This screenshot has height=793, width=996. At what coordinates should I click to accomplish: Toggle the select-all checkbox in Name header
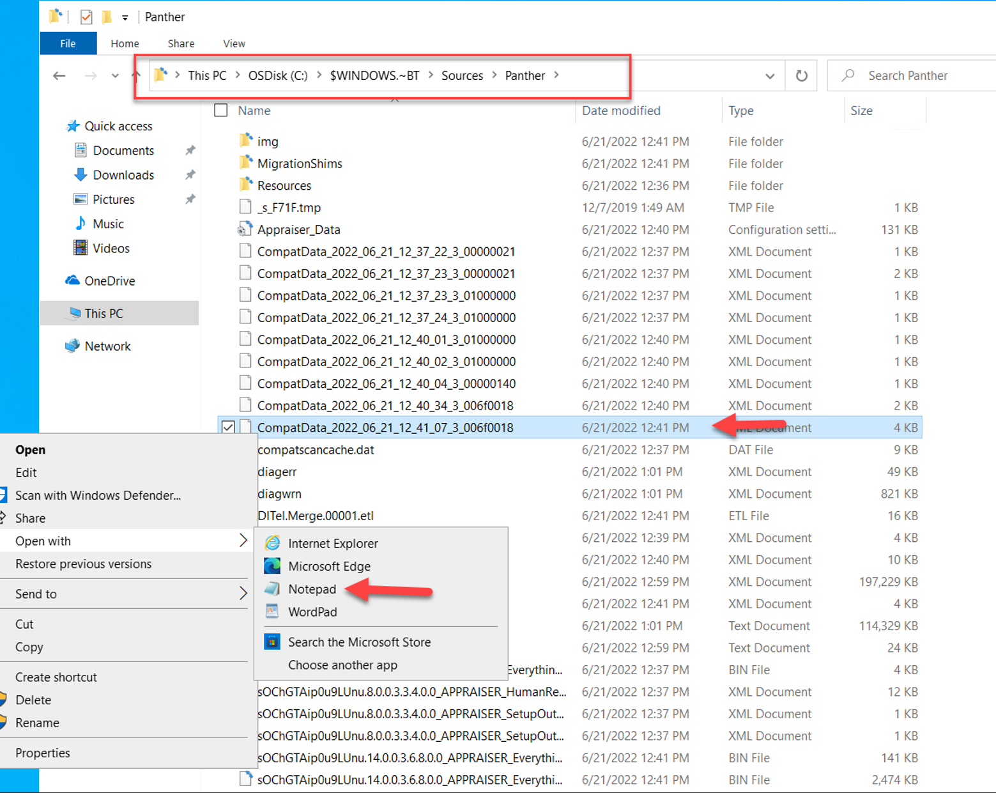click(x=221, y=111)
